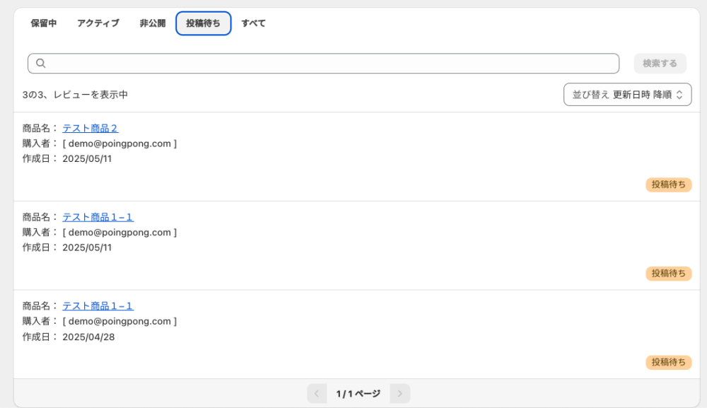Click purchaser email on テスト商品２ review
The height and width of the screenshot is (408, 707).
point(119,144)
